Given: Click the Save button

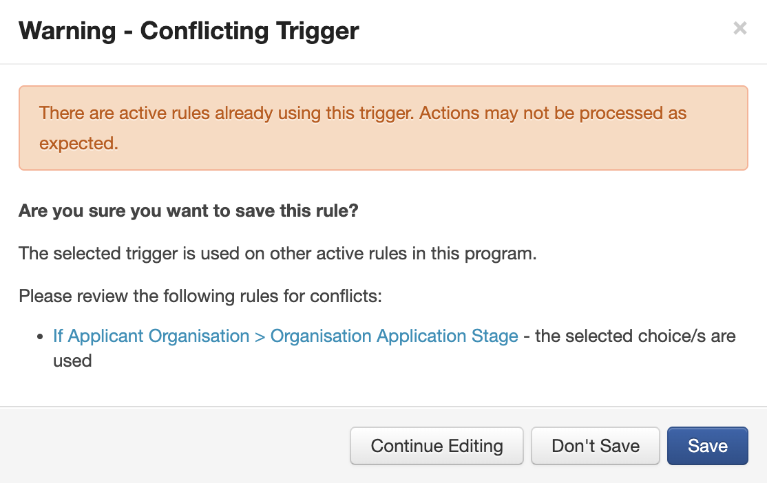Looking at the screenshot, I should tap(707, 446).
